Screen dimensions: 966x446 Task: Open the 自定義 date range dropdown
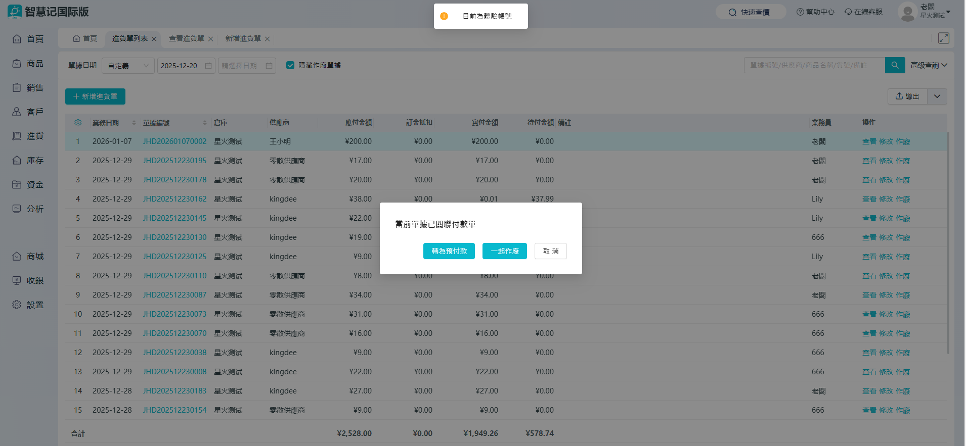(128, 66)
